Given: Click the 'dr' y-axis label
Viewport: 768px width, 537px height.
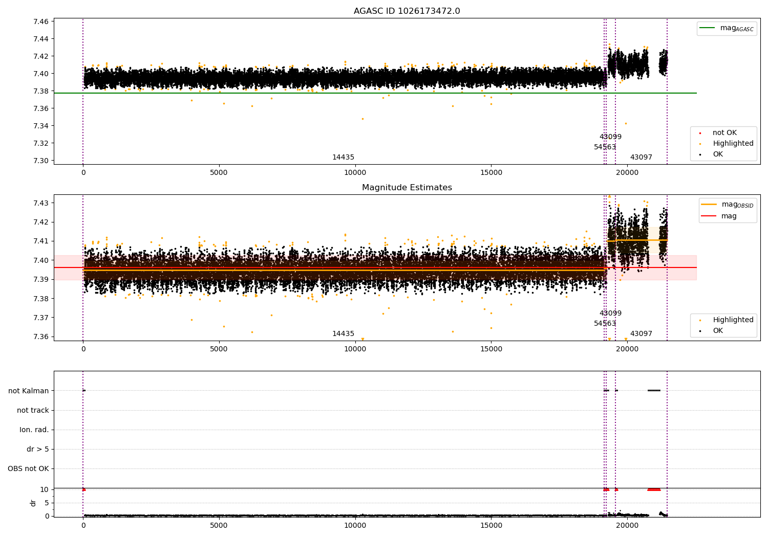Looking at the screenshot, I should [33, 503].
